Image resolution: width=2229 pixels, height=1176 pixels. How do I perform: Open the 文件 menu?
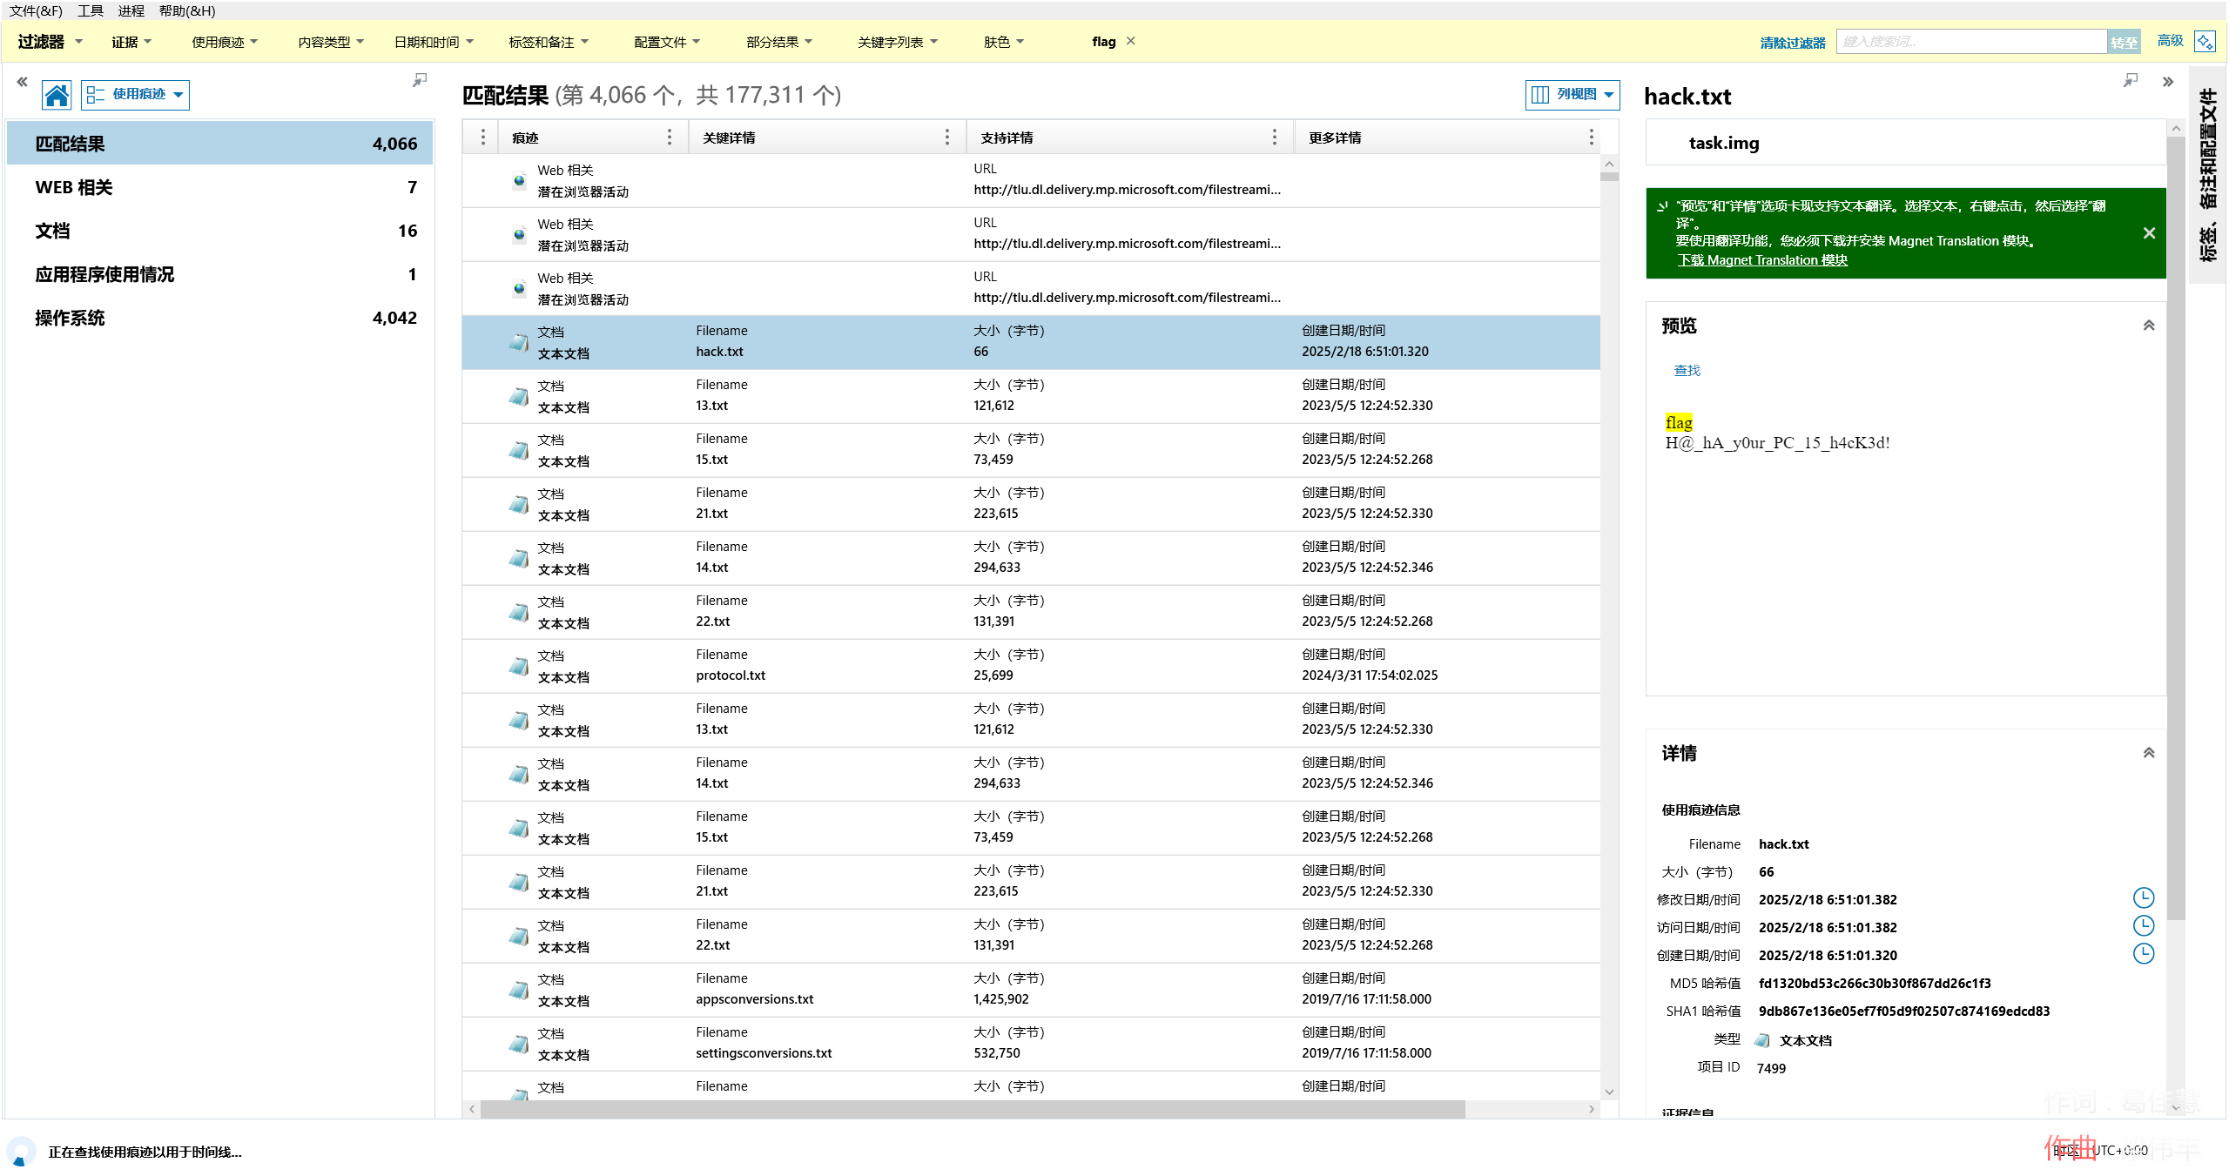pos(36,10)
